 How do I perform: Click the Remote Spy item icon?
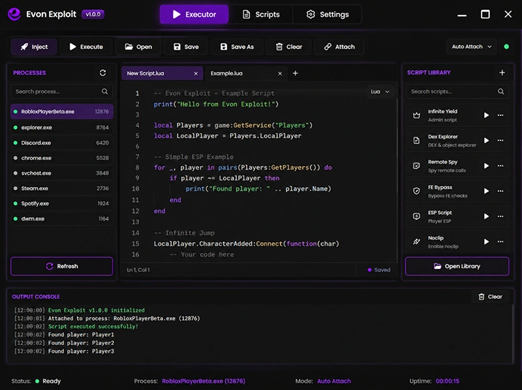[416, 166]
